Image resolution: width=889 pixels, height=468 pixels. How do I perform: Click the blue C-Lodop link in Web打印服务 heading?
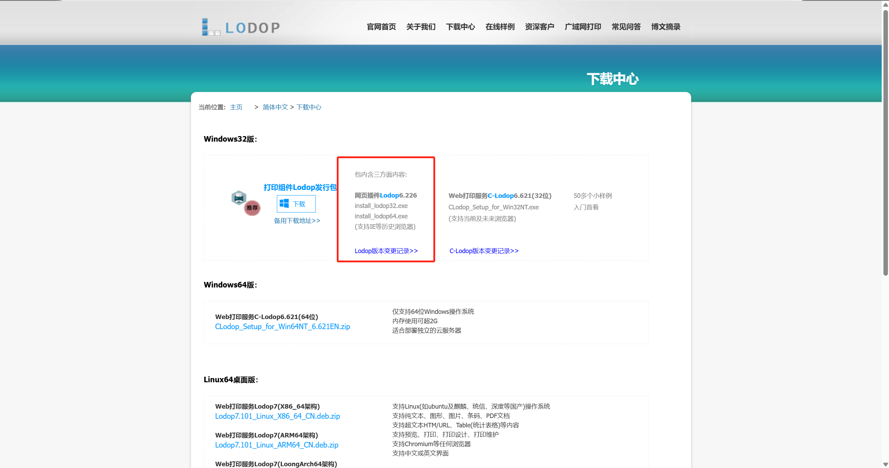(x=501, y=196)
